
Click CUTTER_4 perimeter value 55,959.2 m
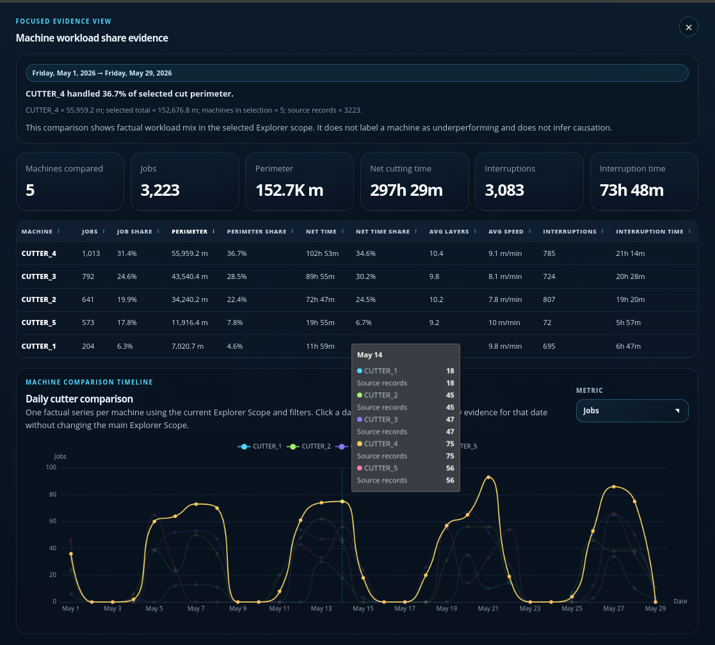[x=189, y=253]
